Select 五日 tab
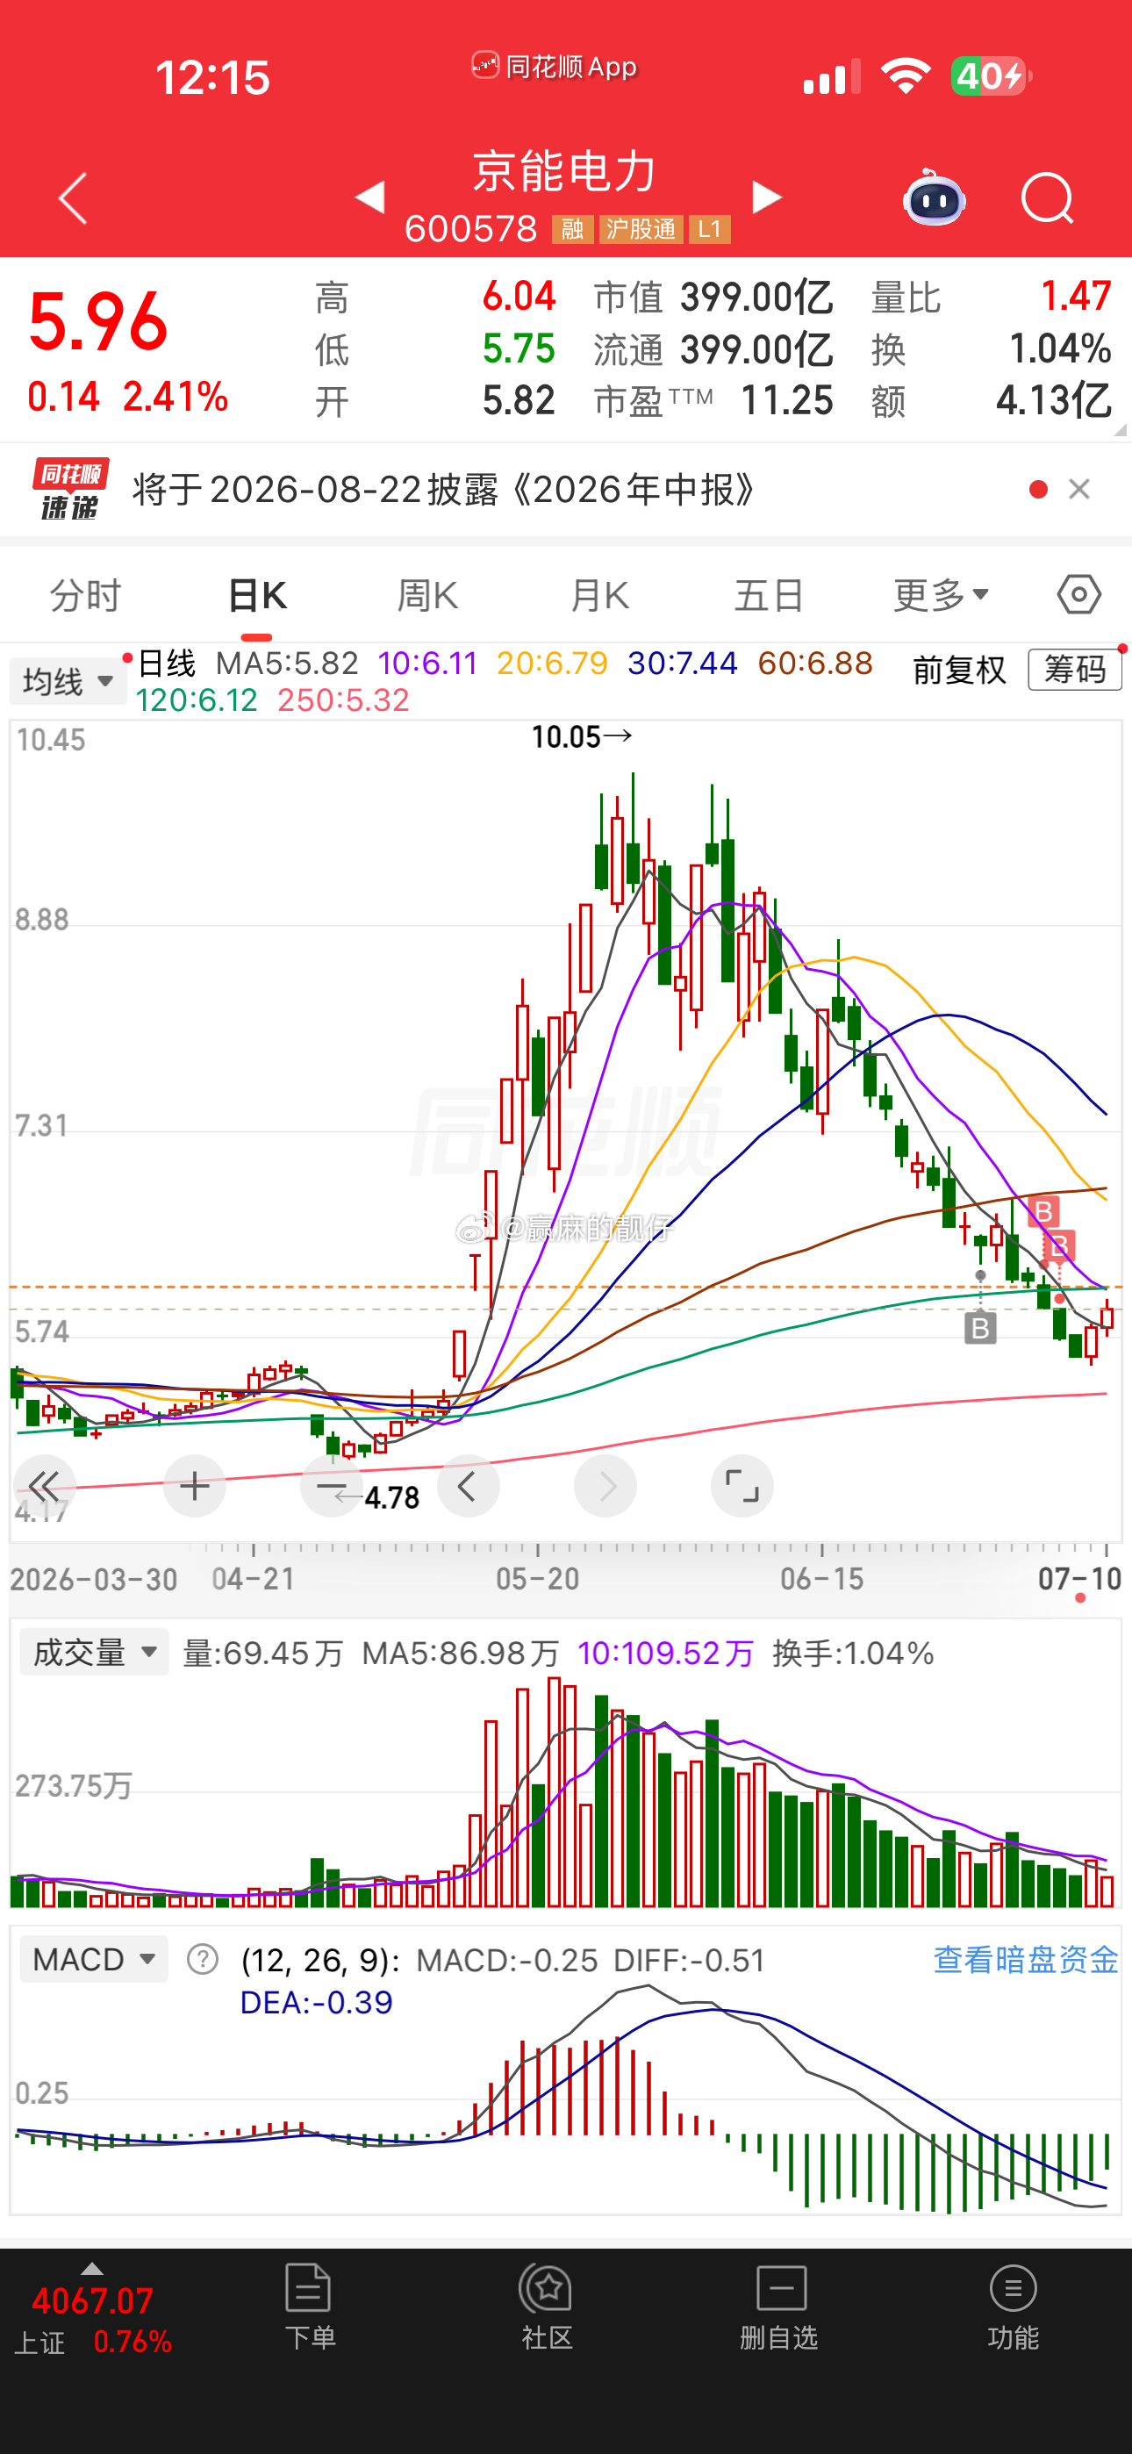1132x2454 pixels. coord(769,595)
